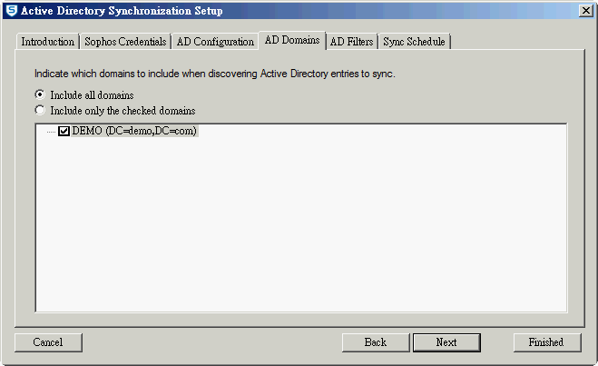598x366 pixels.
Task: Select the DEMO (DC=demo,DC=com) tree entry
Action: point(134,131)
